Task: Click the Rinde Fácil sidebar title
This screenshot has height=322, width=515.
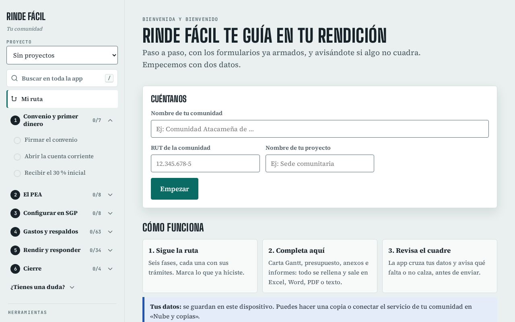Action: 26,17
